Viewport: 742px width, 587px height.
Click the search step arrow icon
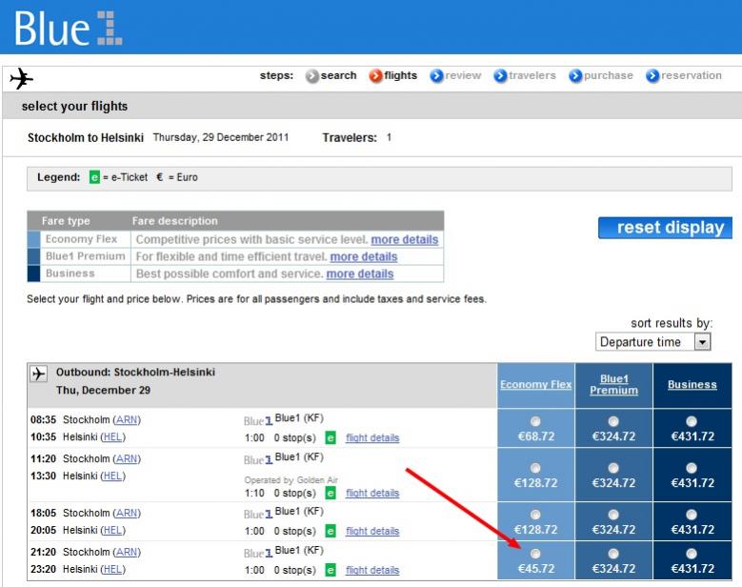tap(312, 76)
